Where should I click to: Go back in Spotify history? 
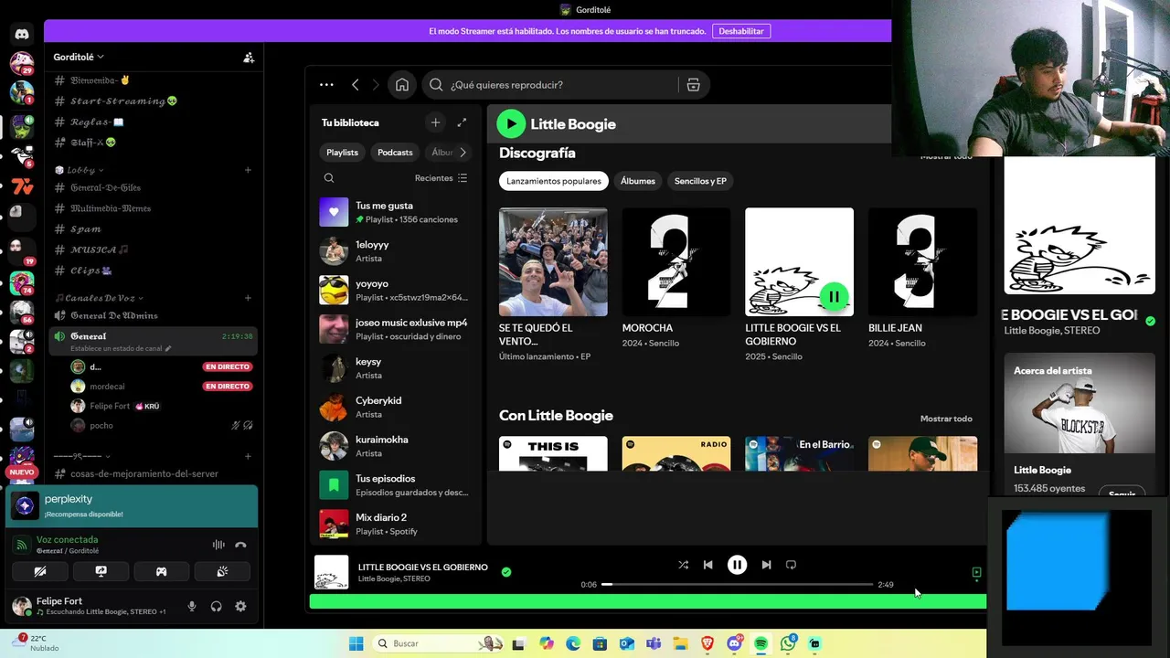click(356, 85)
